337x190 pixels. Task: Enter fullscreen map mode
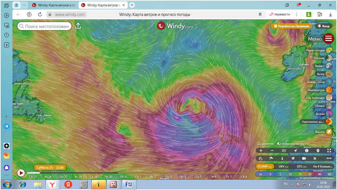point(329,151)
